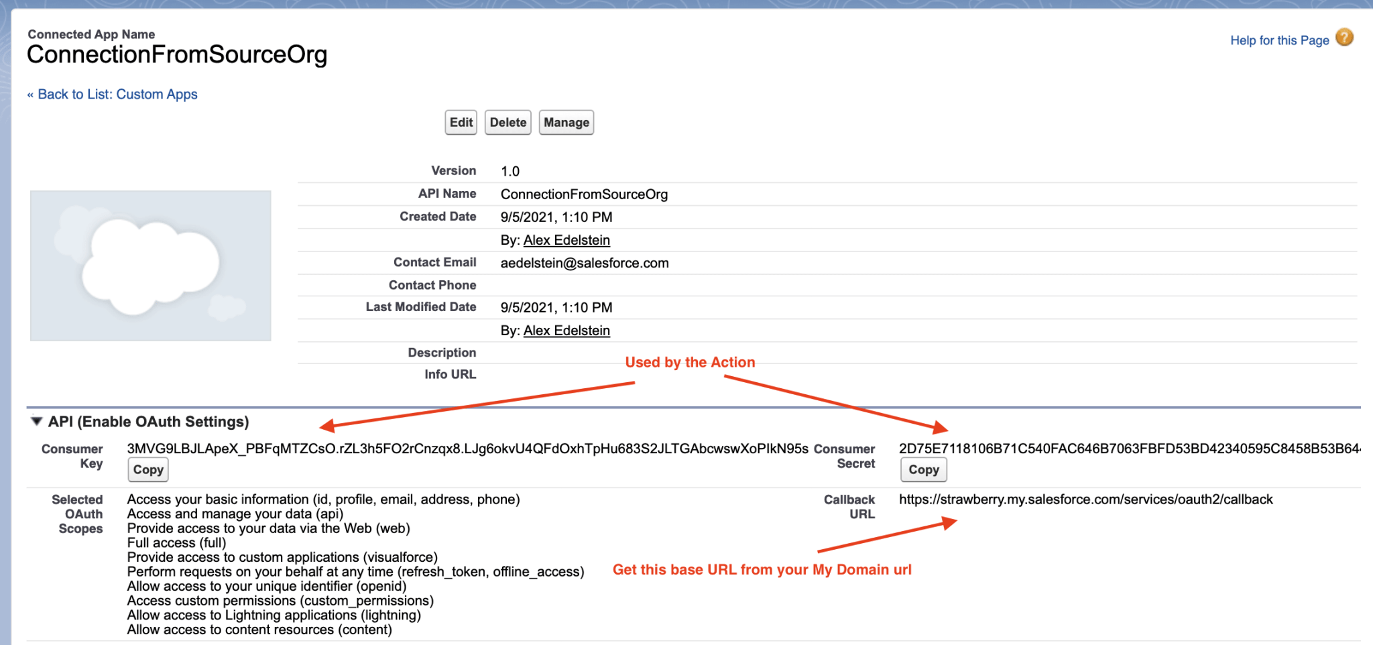The width and height of the screenshot is (1373, 645).
Task: Collapse the API (Enable OAuth Settings) disclosure triangle
Action: 36,421
